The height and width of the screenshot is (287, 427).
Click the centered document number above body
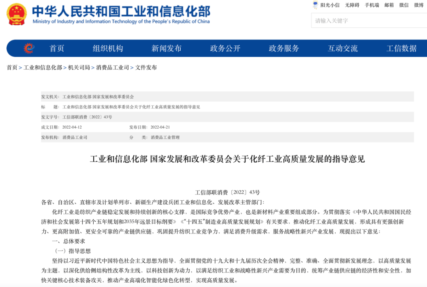[x=227, y=192]
